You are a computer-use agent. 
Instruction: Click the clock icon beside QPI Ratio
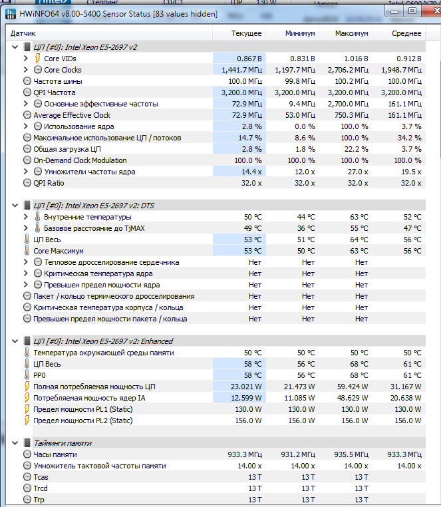click(x=27, y=183)
